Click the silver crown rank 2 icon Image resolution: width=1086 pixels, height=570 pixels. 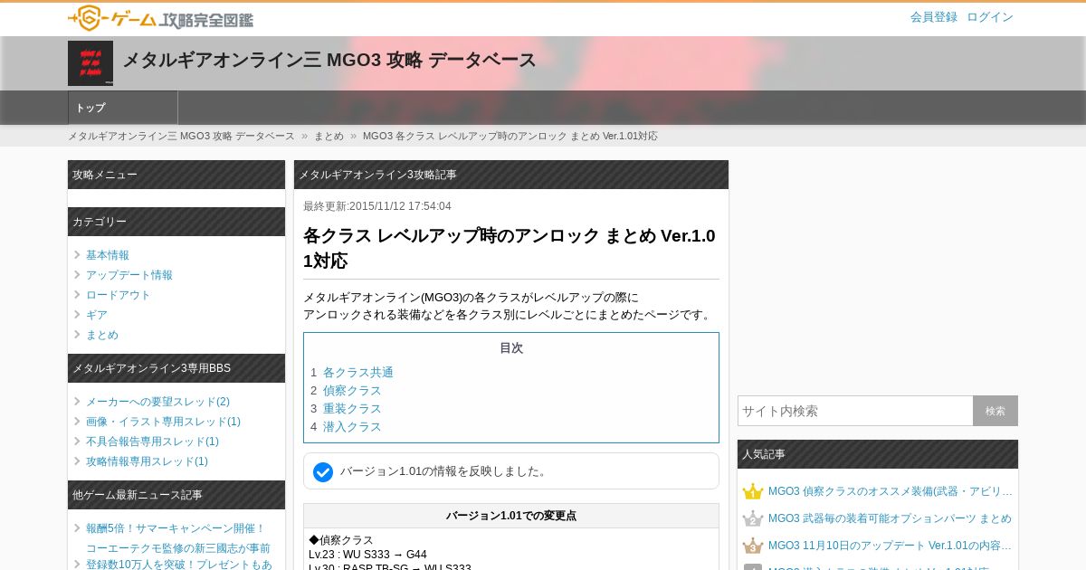753,518
